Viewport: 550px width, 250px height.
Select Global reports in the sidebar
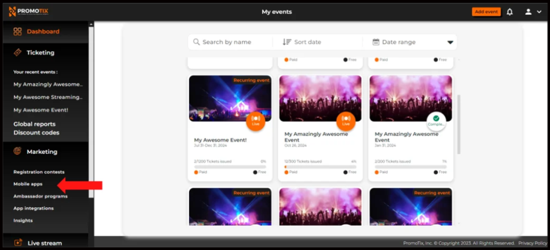click(x=34, y=124)
